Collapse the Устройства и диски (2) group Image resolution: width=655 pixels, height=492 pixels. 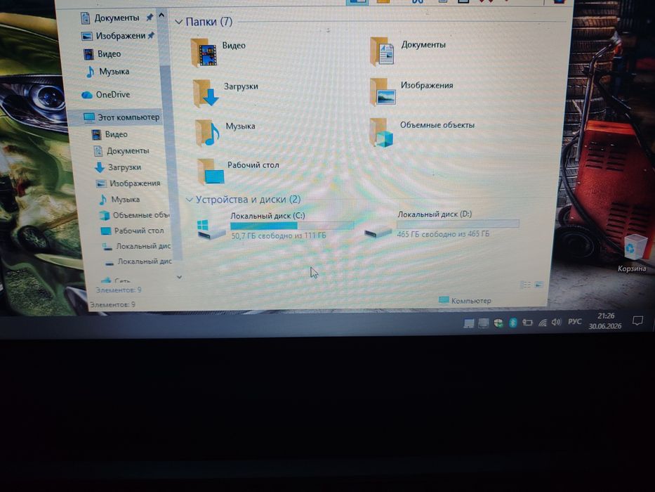[x=190, y=200]
